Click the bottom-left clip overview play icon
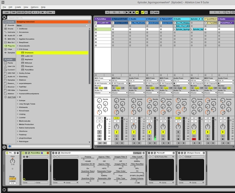 coord(4,190)
